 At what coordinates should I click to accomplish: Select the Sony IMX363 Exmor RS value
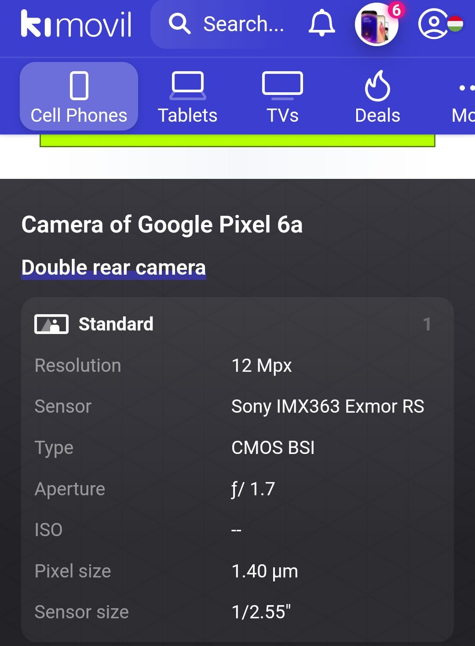tap(328, 406)
